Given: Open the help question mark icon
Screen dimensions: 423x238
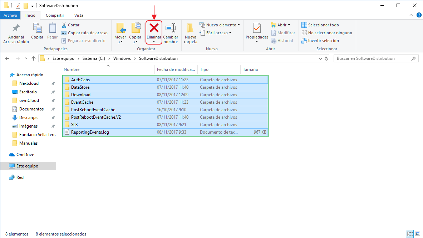Looking at the screenshot, I should click(419, 15).
